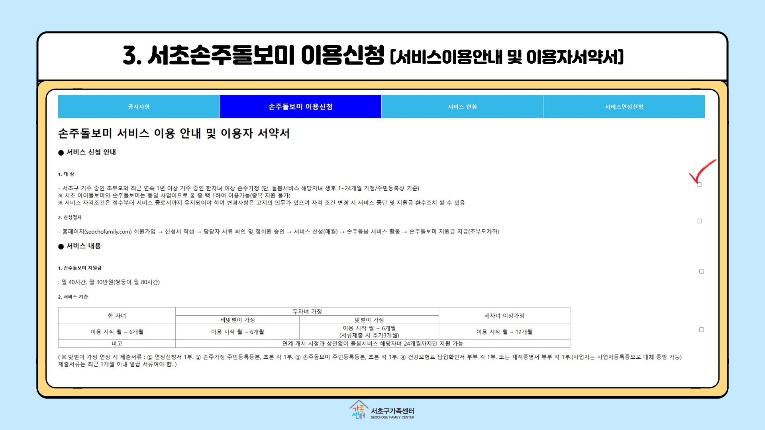This screenshot has height=430, width=765.
Task: Tick the checkbox next to 2. 신청절차
Action: (x=699, y=221)
